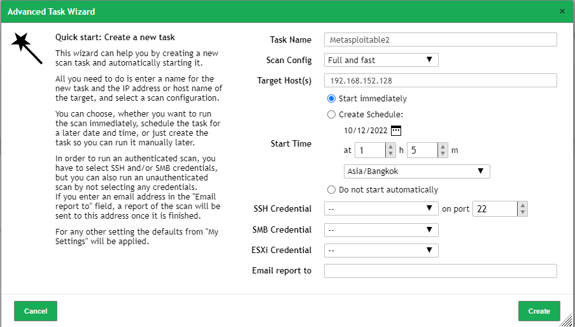Open the calendar date picker icon
This screenshot has width=575, height=327.
pos(396,131)
